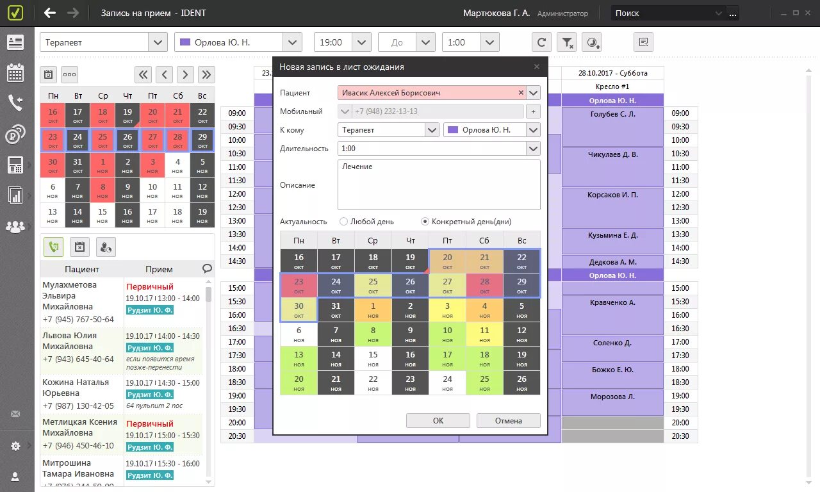Open the phone calls sidebar icon
This screenshot has width=820, height=492.
coord(15,103)
